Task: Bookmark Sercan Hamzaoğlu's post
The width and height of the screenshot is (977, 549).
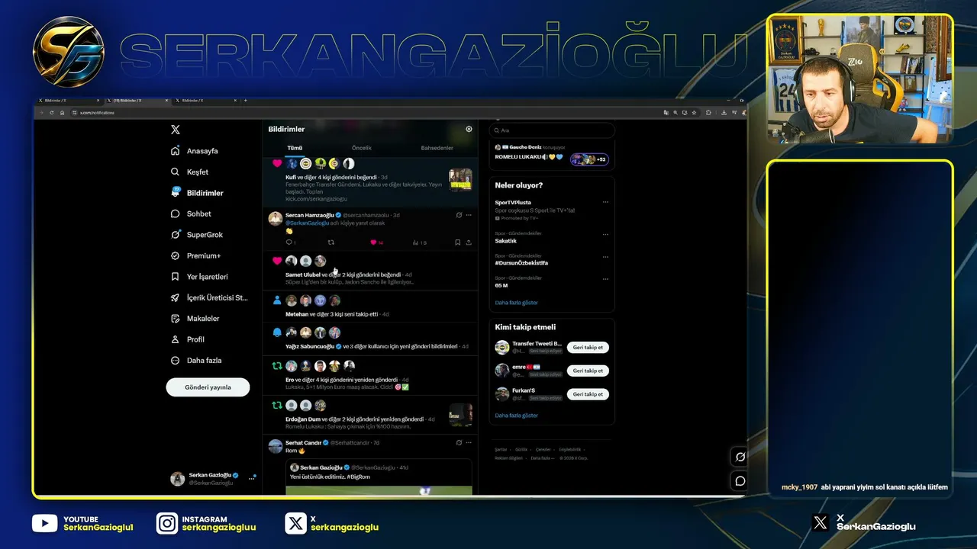Action: (457, 242)
